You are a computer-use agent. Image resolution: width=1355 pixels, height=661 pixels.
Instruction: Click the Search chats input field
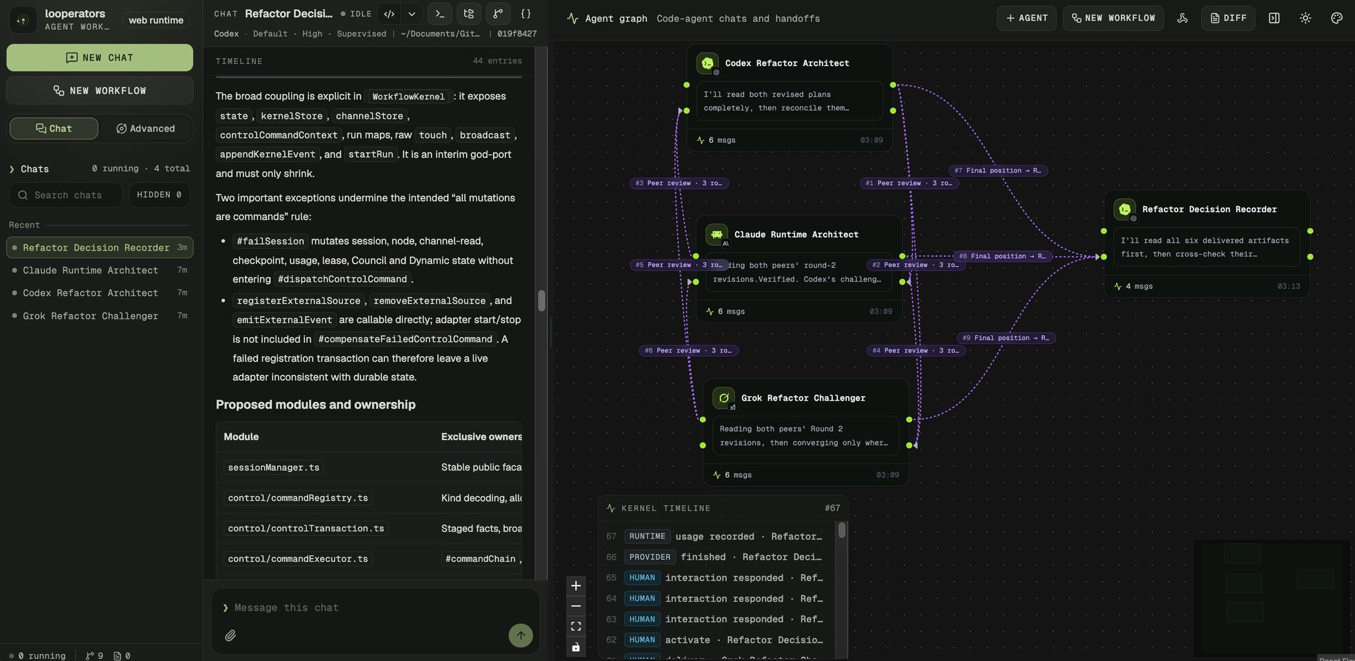[x=66, y=195]
